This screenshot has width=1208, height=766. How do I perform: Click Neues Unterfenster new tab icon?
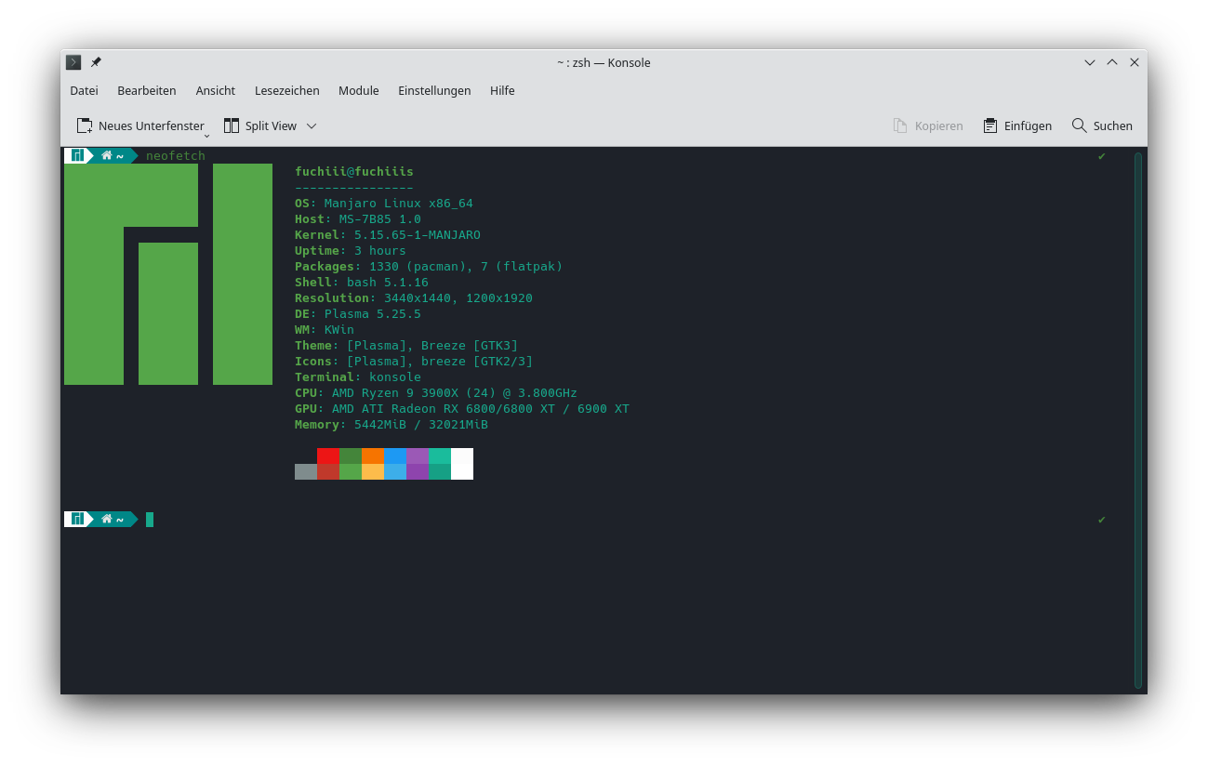click(x=85, y=125)
